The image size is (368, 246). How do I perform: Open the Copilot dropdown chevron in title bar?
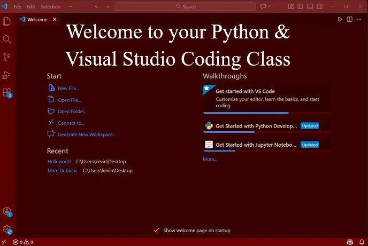270,6
